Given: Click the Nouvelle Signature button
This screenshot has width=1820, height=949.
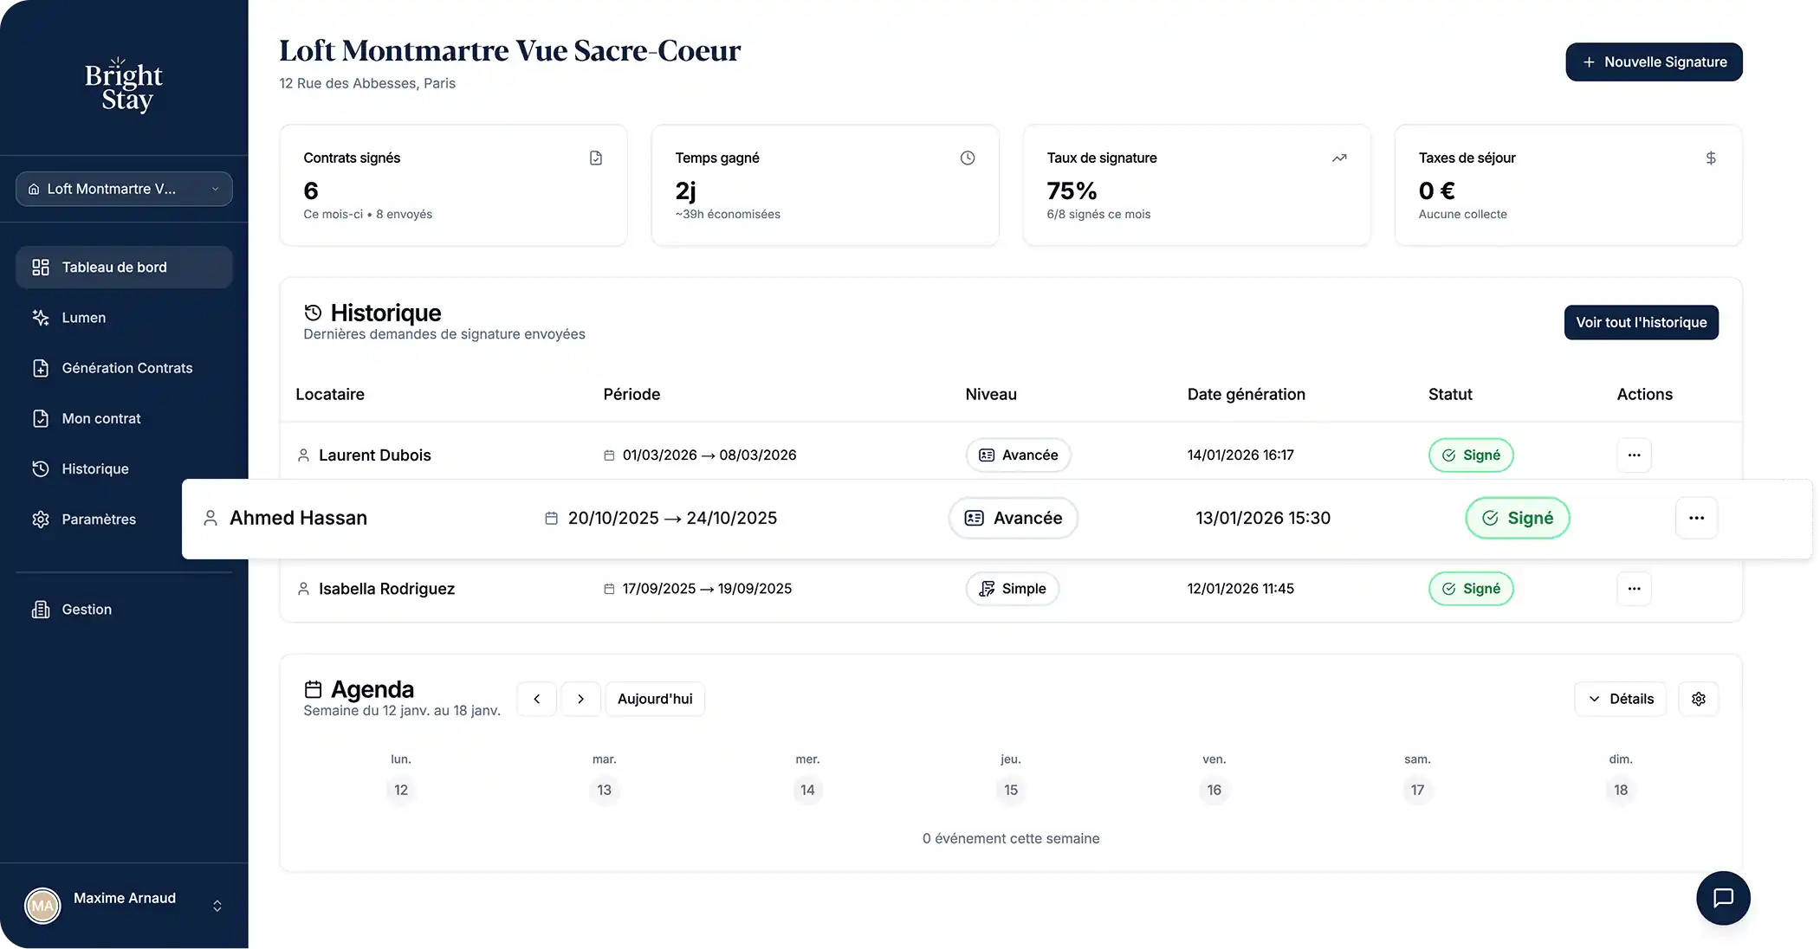Looking at the screenshot, I should tap(1654, 62).
